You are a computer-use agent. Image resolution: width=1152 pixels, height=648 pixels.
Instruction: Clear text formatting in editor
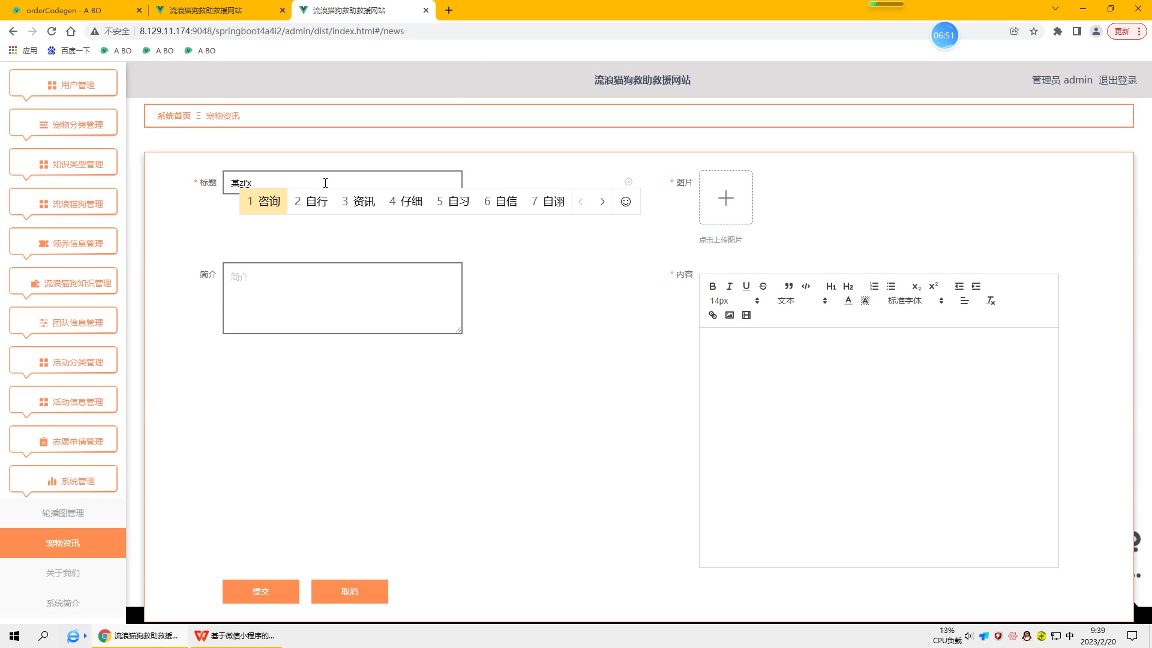(990, 301)
